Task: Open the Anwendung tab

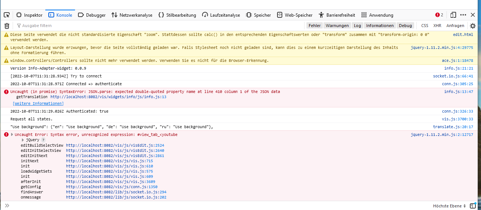Action: tap(377, 15)
